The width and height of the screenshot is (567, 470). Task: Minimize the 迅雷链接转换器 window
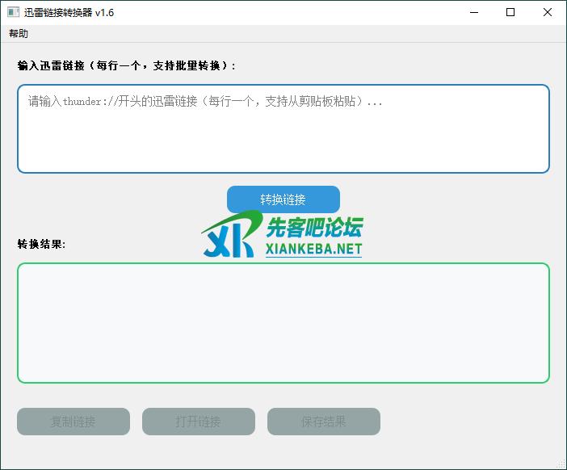point(473,12)
